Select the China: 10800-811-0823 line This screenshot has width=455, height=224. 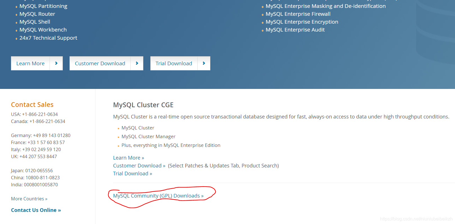[35, 178]
